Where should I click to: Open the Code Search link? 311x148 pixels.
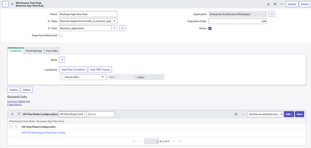tap(14, 104)
